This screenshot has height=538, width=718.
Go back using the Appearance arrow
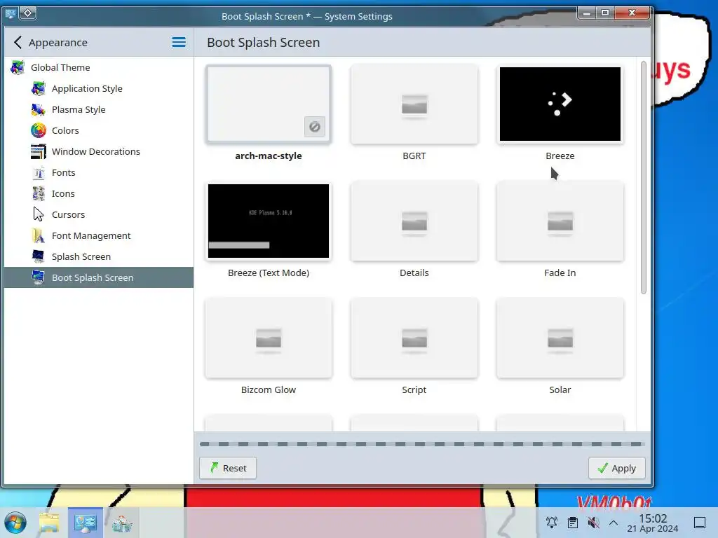(x=18, y=43)
